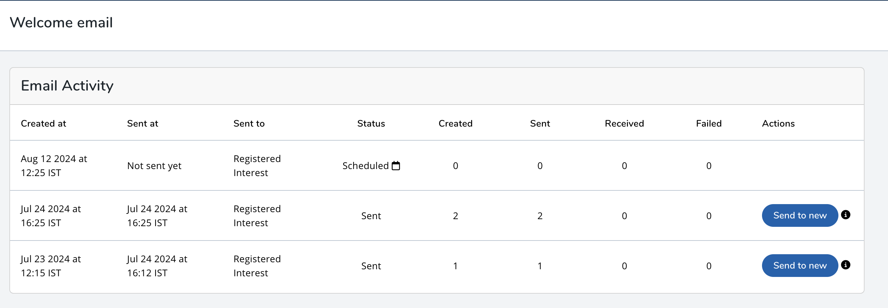Screen dimensions: 888x308
Task: Click the Jul 24 2024 16:12 IST sent time
Action: (157, 266)
